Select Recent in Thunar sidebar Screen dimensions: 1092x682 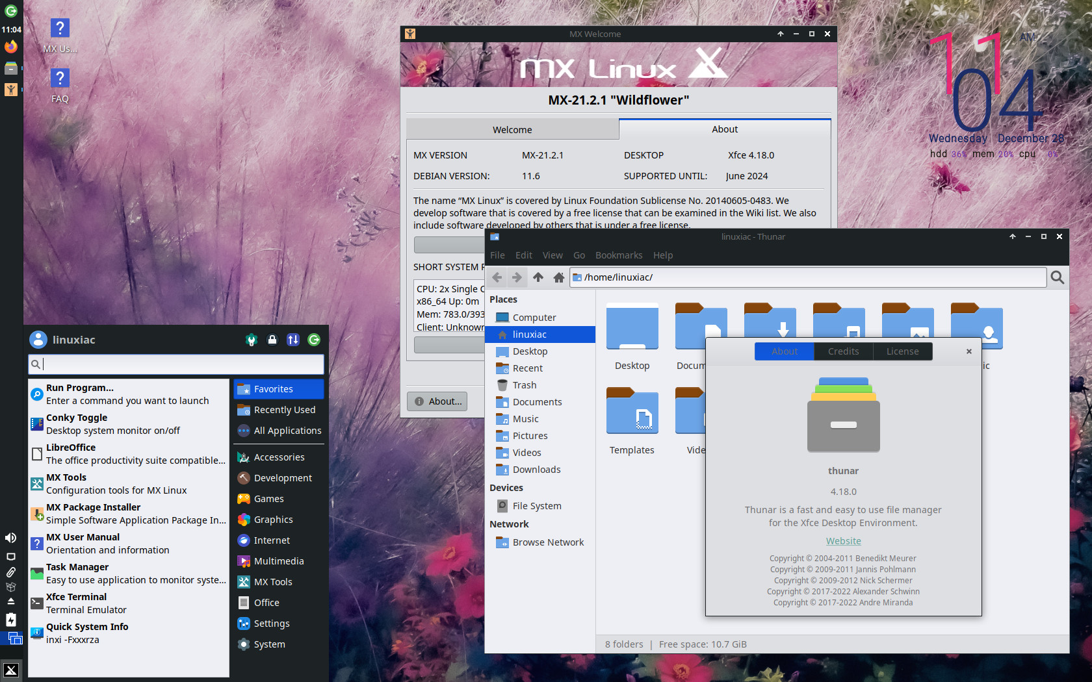tap(539, 368)
